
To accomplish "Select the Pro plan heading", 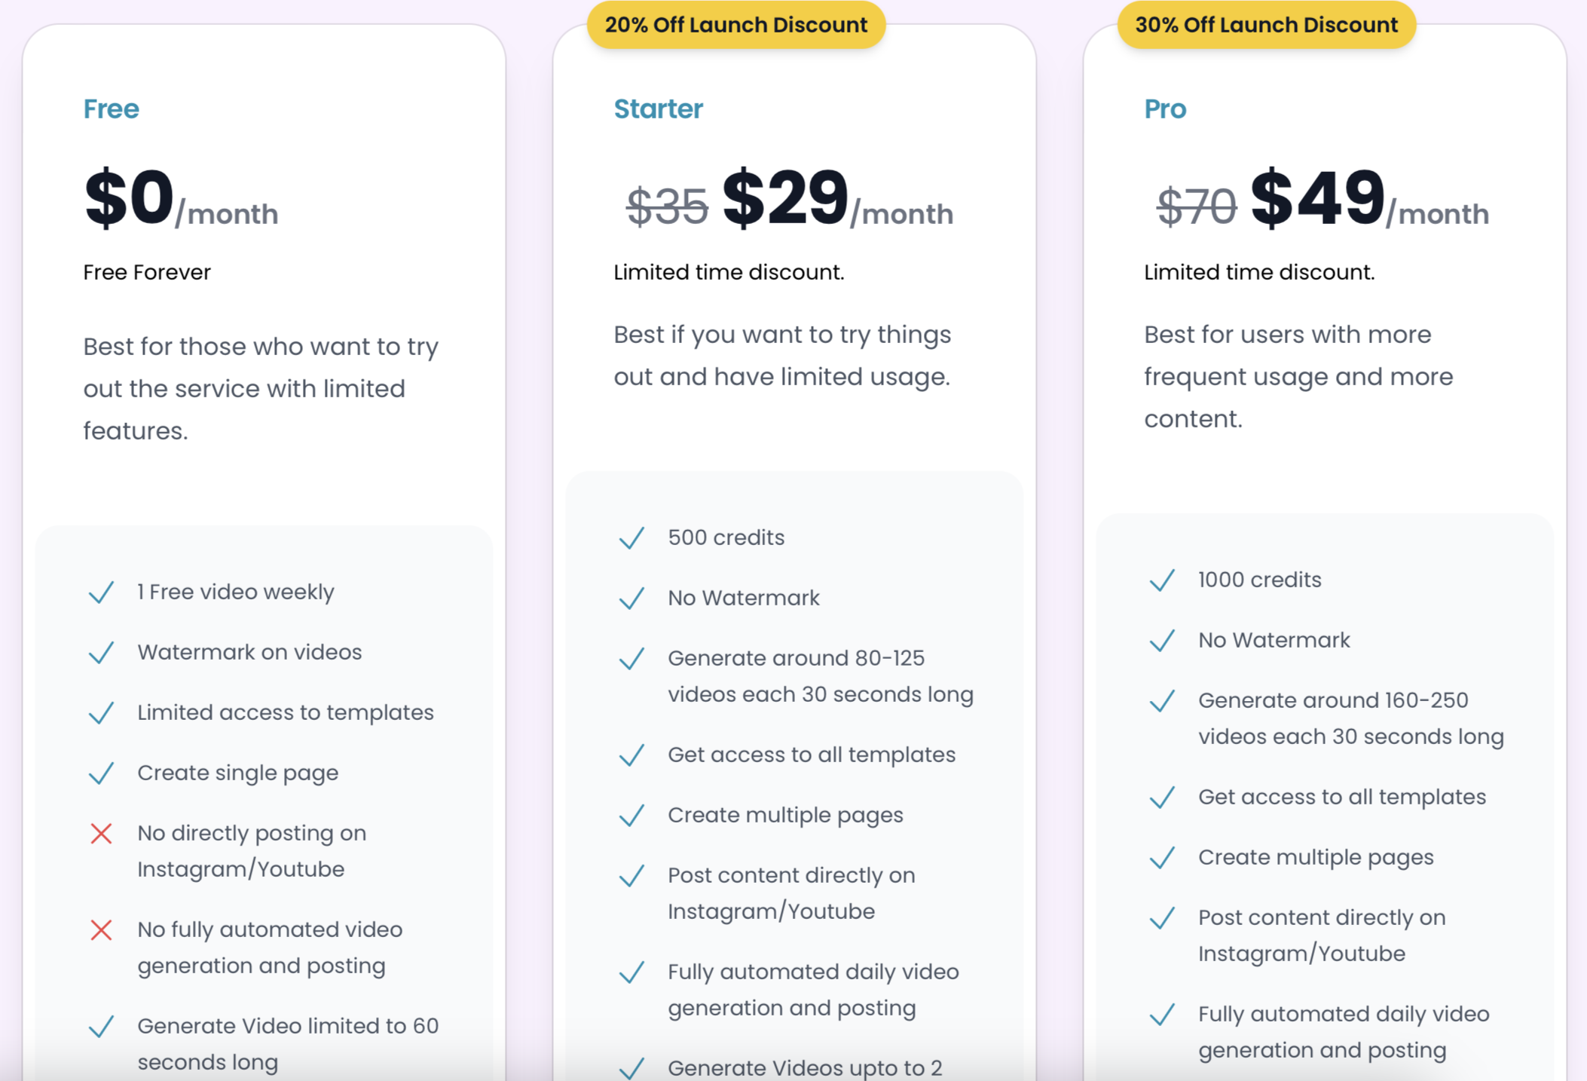I will click(x=1166, y=109).
